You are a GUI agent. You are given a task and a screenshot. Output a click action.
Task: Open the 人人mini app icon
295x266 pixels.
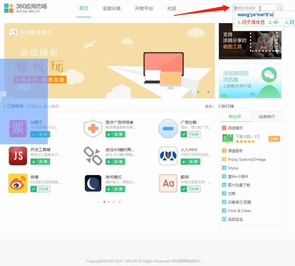tap(168, 156)
